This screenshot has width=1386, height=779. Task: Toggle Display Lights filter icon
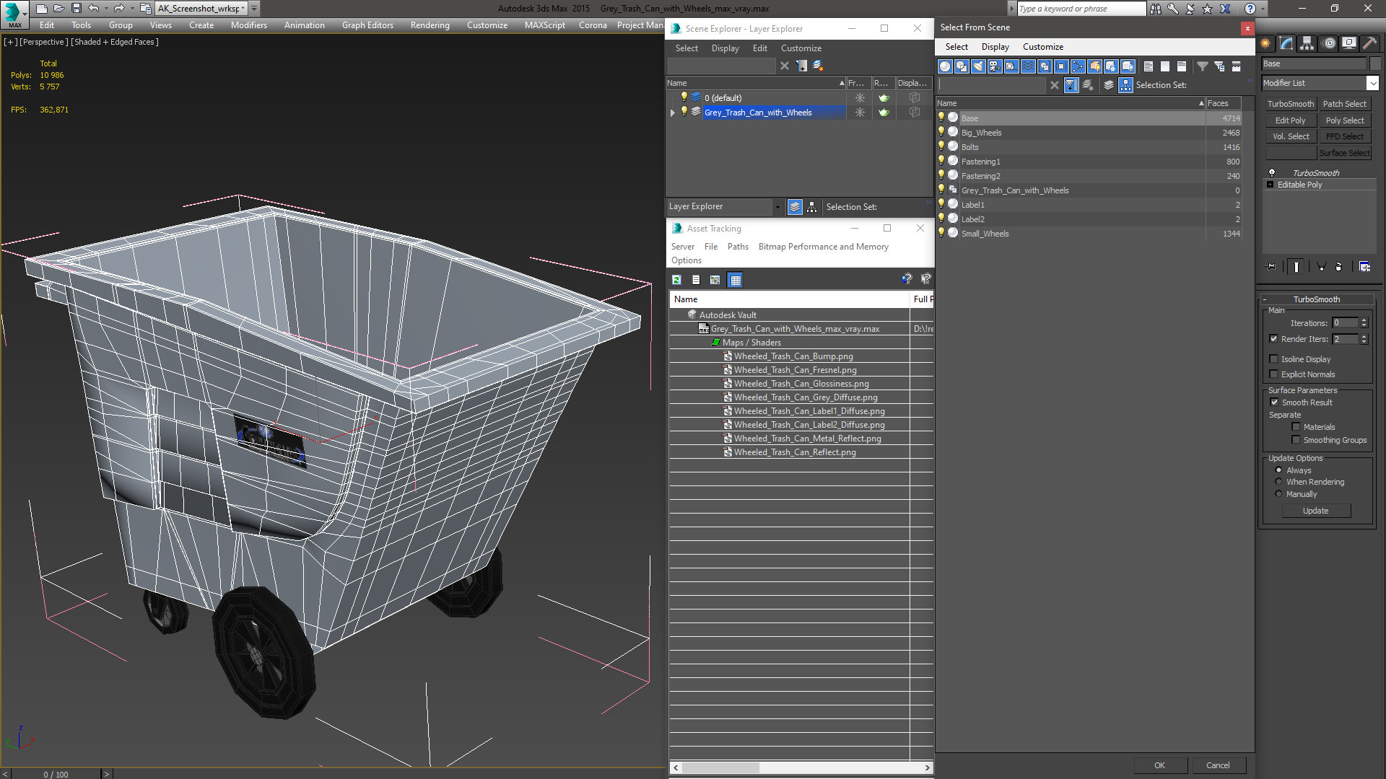[978, 66]
